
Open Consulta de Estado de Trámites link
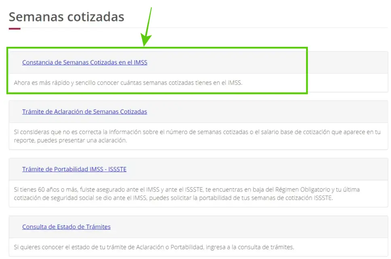[66, 227]
